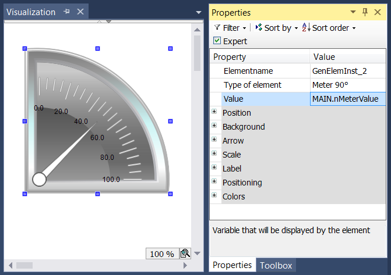Click the Sort by icon
Screen dimensions: 391x275
[259, 27]
